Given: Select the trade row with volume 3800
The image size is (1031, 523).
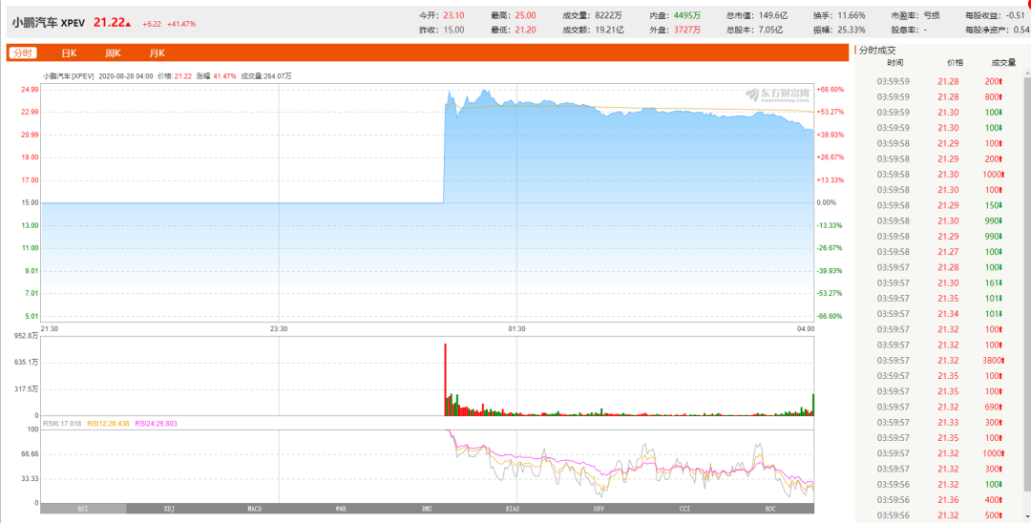Looking at the screenshot, I should coord(939,360).
